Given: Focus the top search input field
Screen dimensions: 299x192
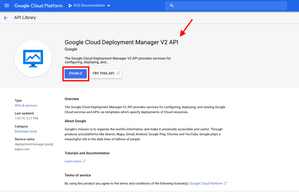Looking at the screenshot, I should pyautogui.click(x=226, y=6).
